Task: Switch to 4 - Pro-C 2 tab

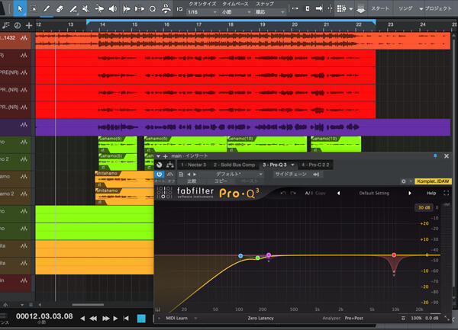Action: [315, 165]
